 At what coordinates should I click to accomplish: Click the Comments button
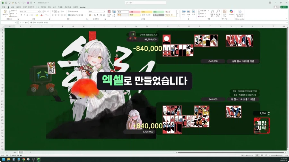point(276,7)
